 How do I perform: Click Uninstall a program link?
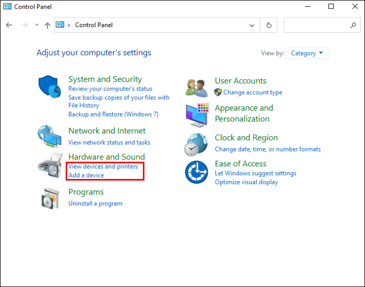pyautogui.click(x=95, y=203)
